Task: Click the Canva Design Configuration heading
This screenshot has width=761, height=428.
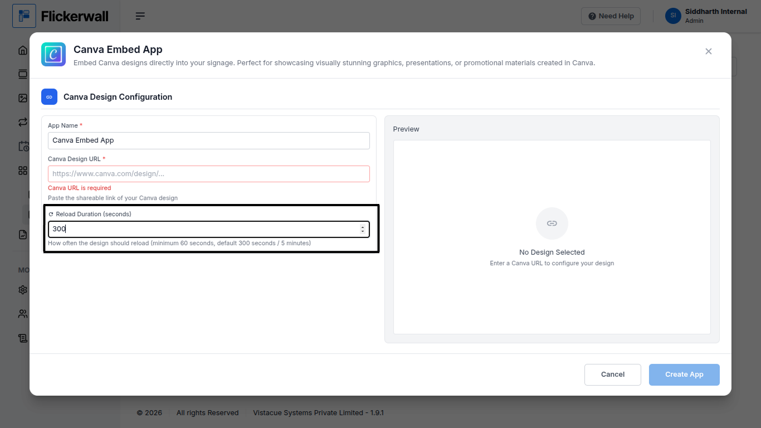Action: (118, 97)
